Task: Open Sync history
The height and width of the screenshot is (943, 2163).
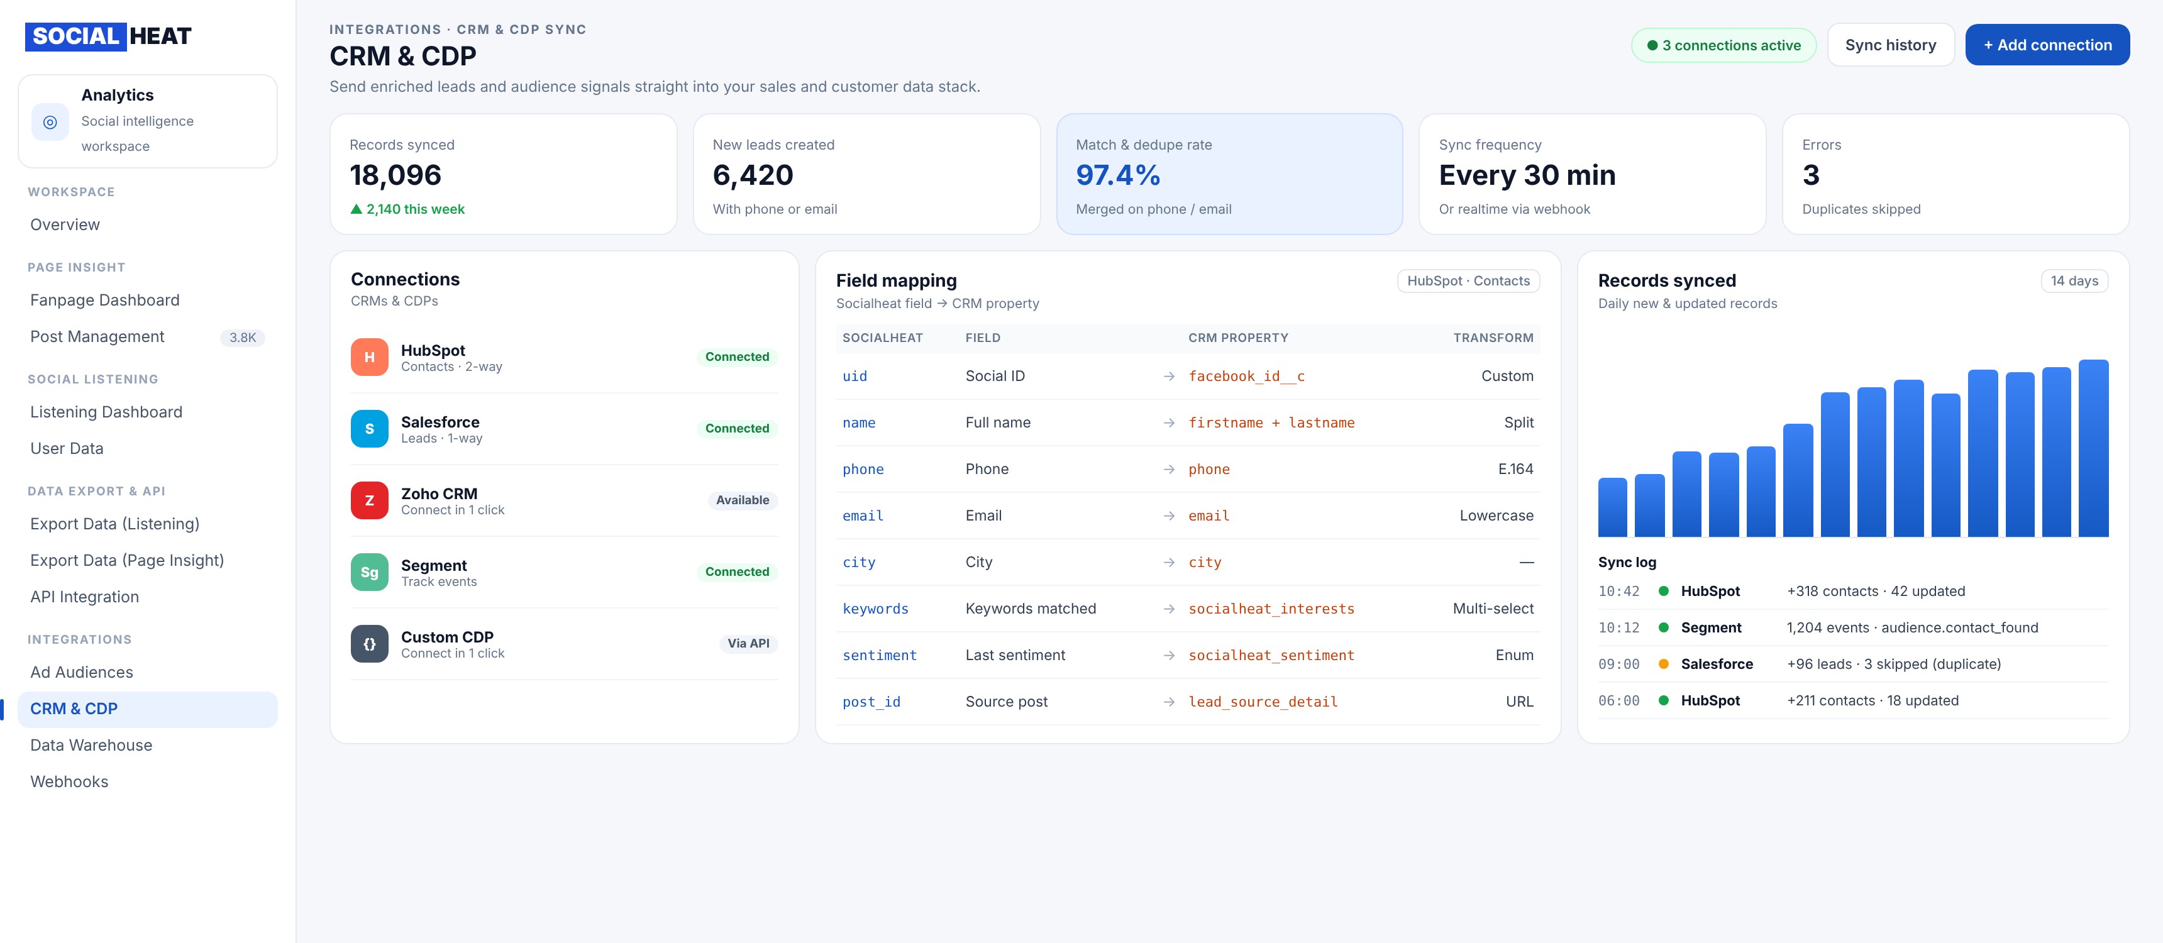Action: [x=1890, y=45]
